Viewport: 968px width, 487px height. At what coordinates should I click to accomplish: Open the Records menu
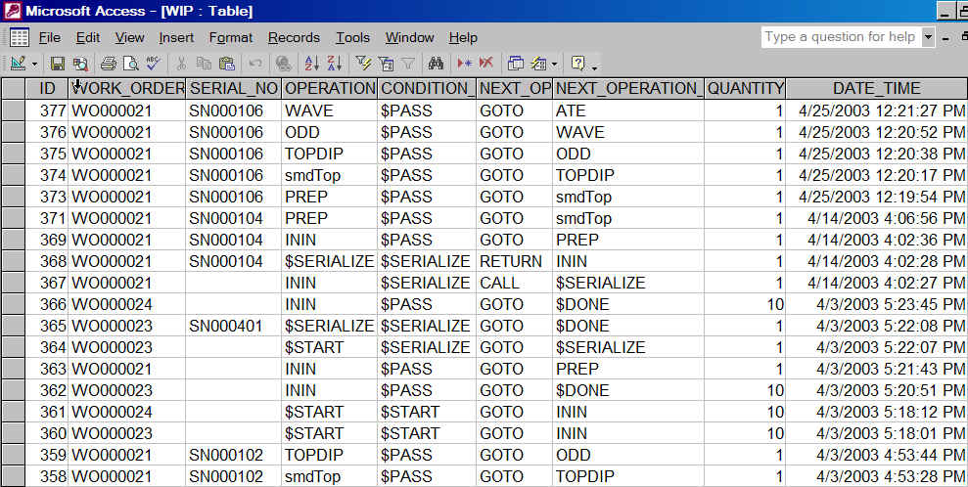coord(294,37)
